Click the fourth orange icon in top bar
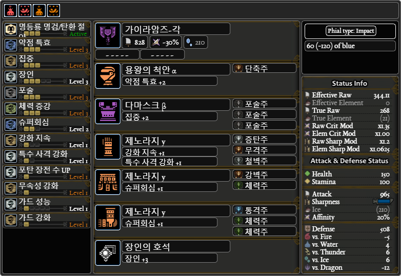This screenshot has height=276, width=401. click(53, 10)
